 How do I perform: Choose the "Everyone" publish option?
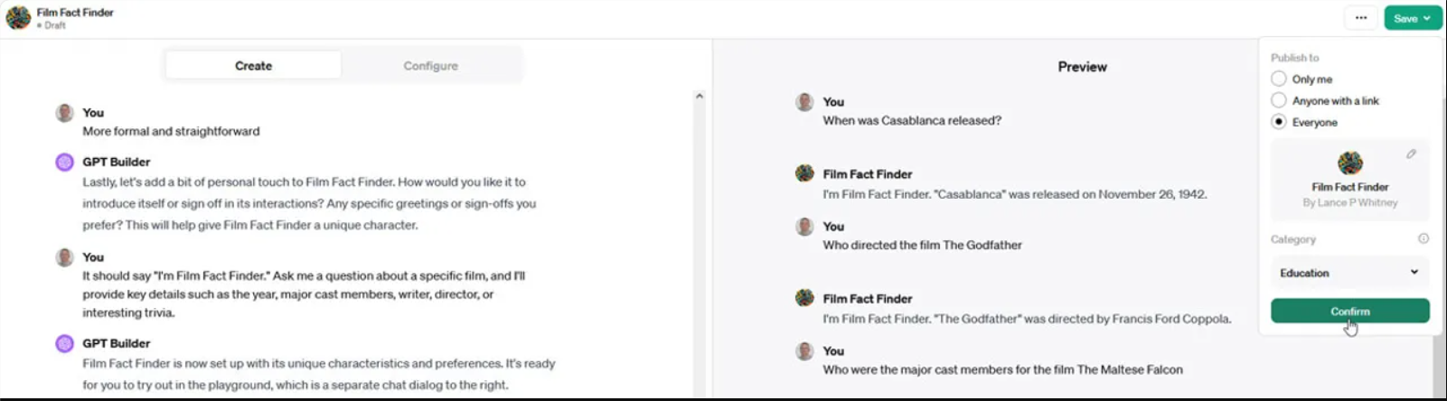[1279, 122]
